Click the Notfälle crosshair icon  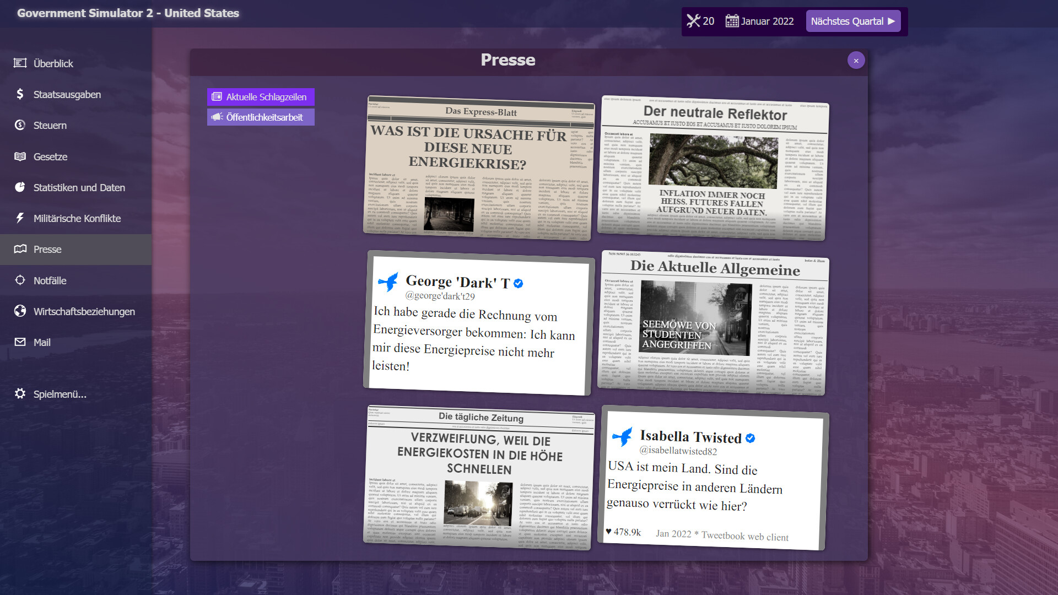coord(20,280)
